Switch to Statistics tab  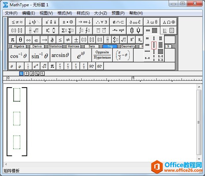tap(55, 46)
